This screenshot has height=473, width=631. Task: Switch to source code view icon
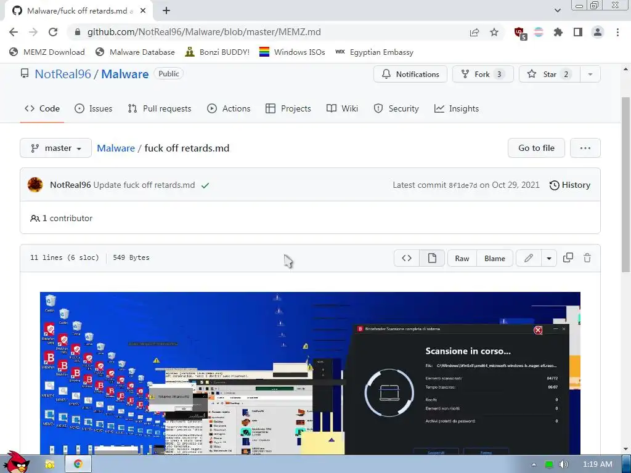pyautogui.click(x=407, y=258)
